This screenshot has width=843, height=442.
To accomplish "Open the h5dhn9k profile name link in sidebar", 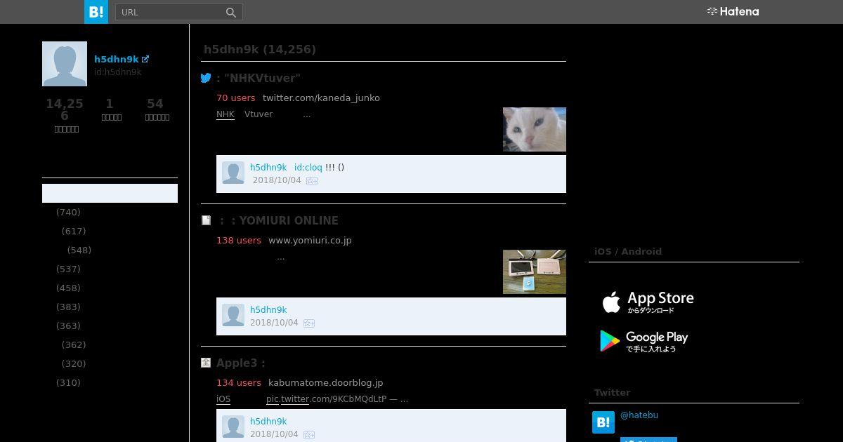I will [x=117, y=60].
